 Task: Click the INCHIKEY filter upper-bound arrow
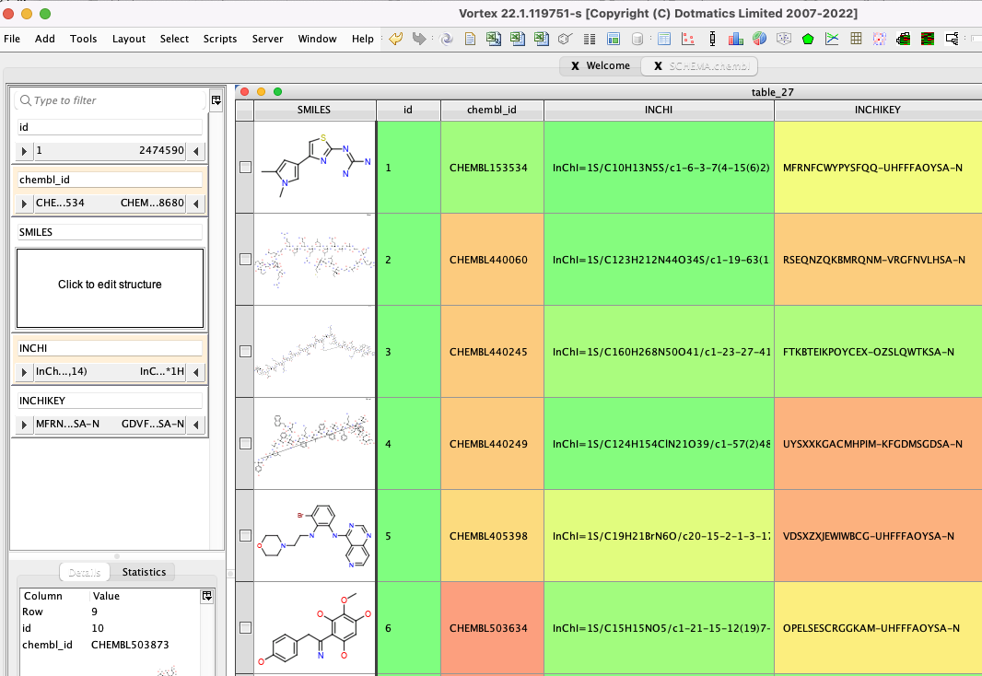point(196,425)
